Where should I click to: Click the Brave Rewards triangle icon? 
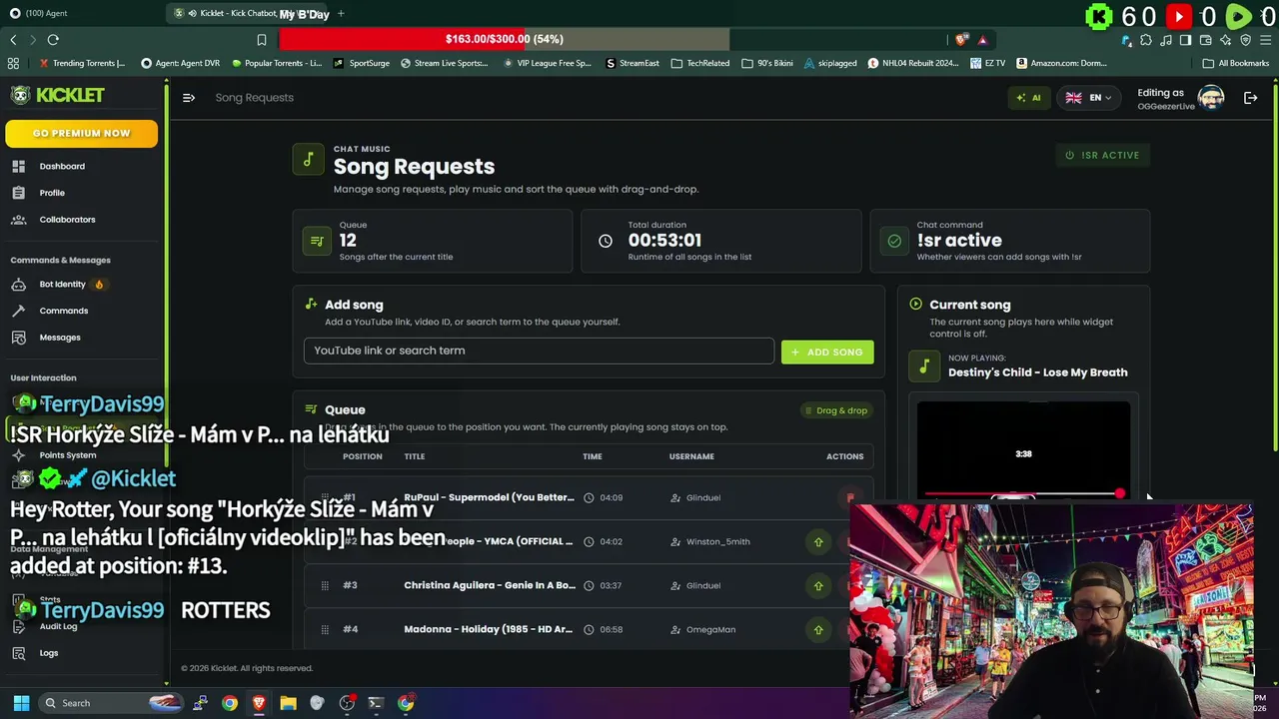pyautogui.click(x=982, y=40)
